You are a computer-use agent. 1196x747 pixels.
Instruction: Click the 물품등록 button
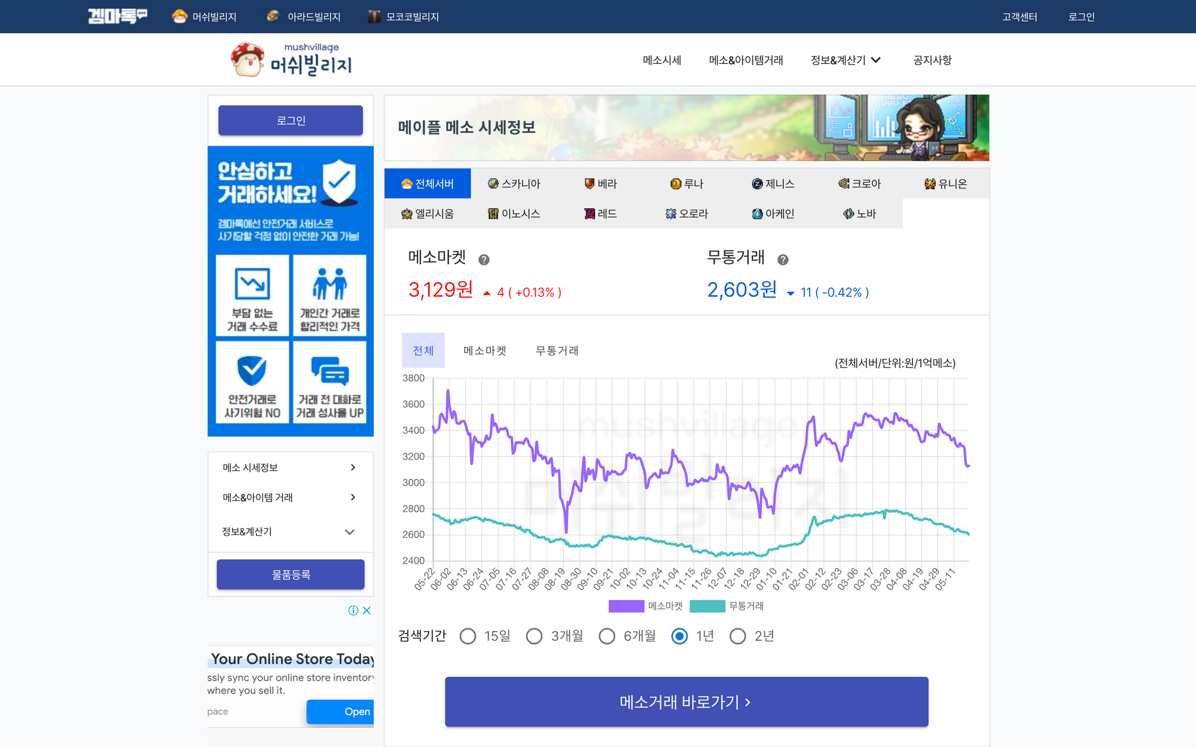(291, 574)
